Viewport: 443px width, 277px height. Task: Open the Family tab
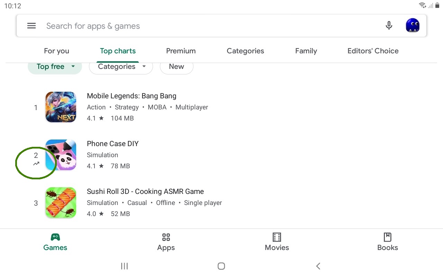(306, 51)
